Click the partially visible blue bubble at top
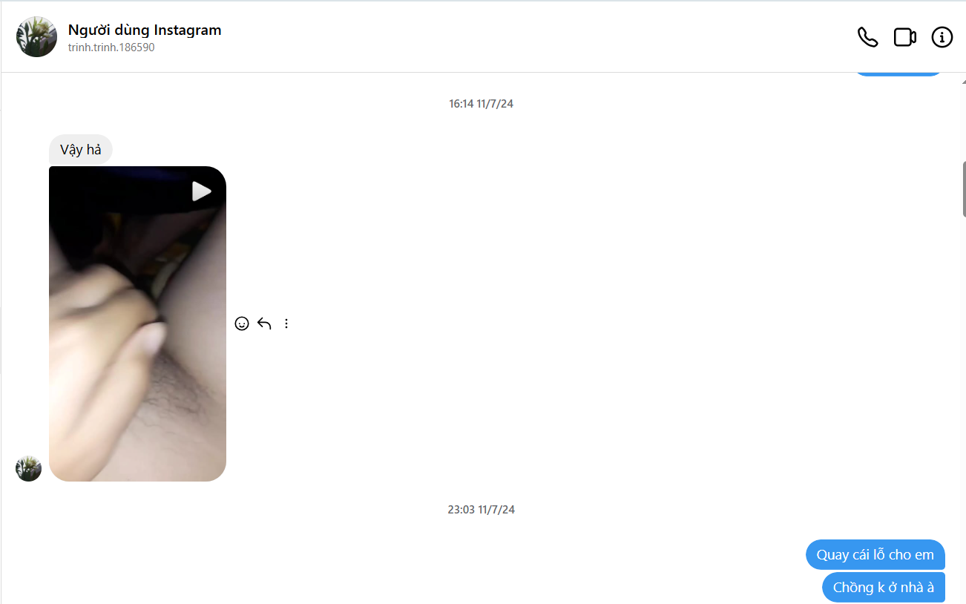 (x=898, y=73)
